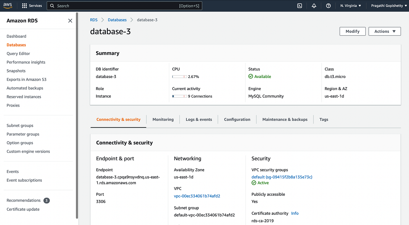Click the AWS home logo
Viewport: 409px width, 225px height.
click(x=8, y=5)
